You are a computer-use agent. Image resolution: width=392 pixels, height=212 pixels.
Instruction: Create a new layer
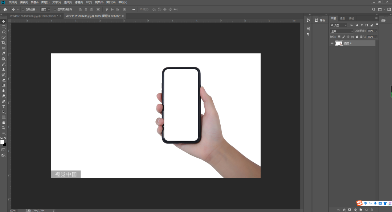pos(366,209)
